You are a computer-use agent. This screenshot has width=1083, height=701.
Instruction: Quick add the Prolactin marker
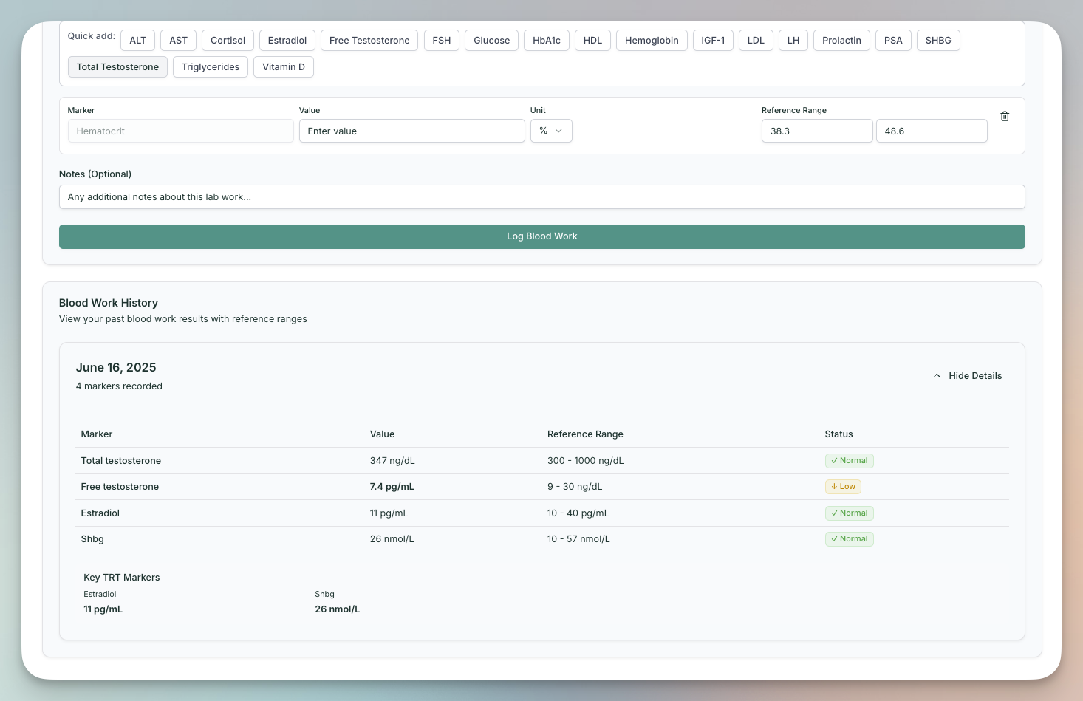click(x=841, y=40)
